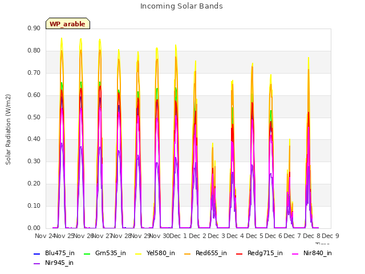This screenshot has width=365, height=274.
Task: Click the 0.90 y-axis tick label
Action: [x=34, y=28]
